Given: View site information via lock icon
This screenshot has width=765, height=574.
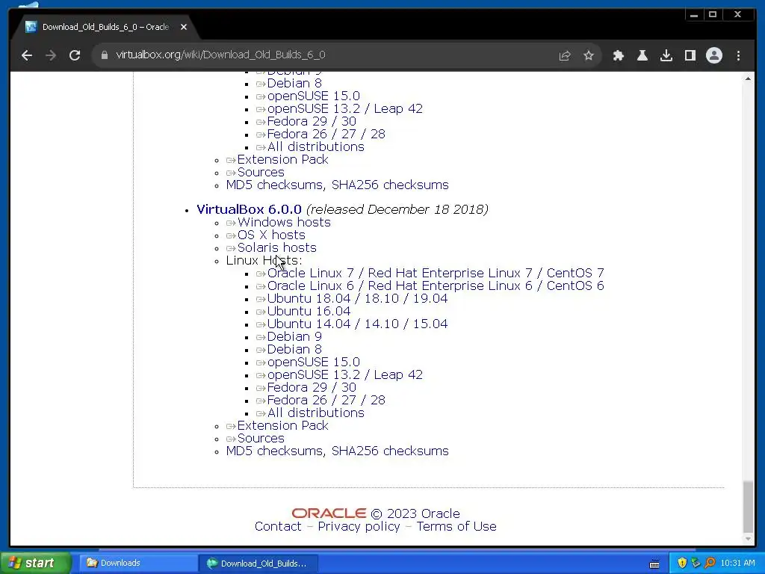Looking at the screenshot, I should (x=104, y=55).
